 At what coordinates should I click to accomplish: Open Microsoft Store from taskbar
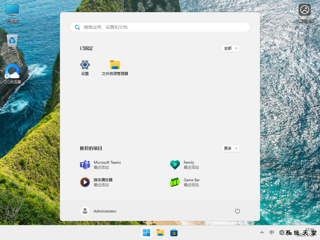tap(174, 232)
